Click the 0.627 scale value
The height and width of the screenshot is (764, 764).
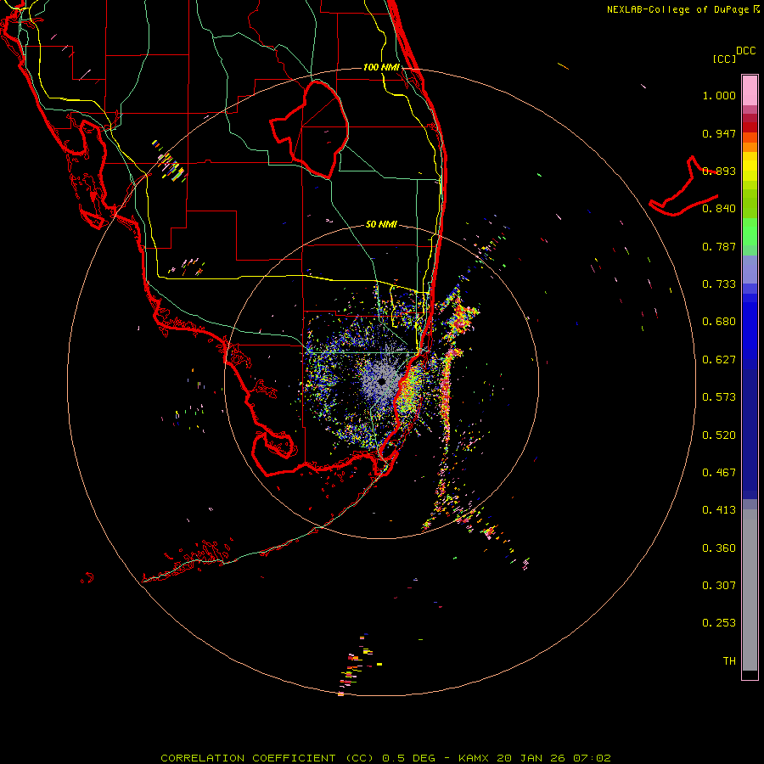pos(719,360)
